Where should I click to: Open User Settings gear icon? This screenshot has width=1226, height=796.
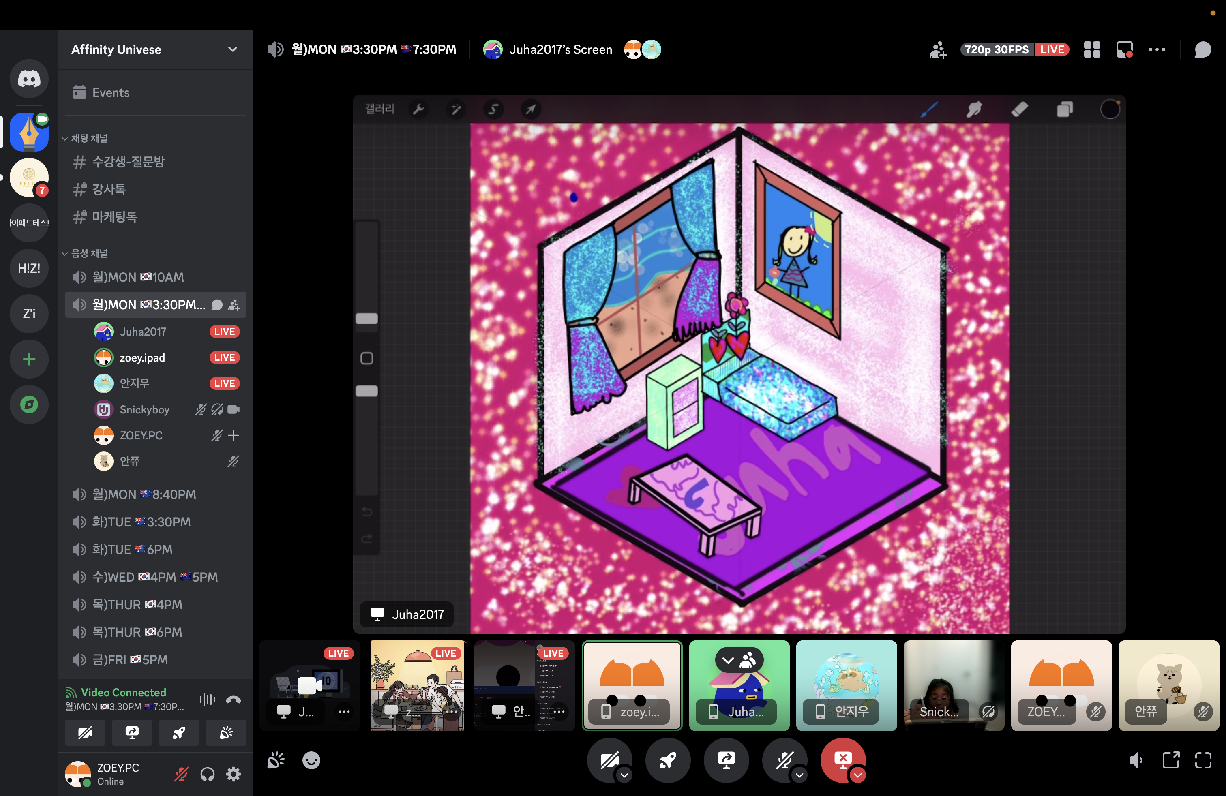tap(234, 774)
